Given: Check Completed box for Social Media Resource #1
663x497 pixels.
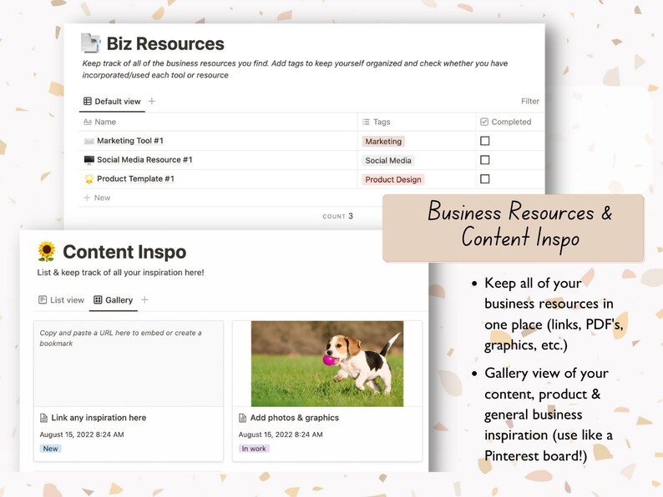Looking at the screenshot, I should click(485, 160).
